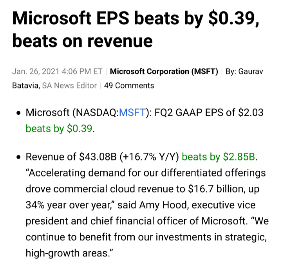This screenshot has height=267, width=282.
Task: Click the green "beats by $2.85B" link
Action: pyautogui.click(x=219, y=157)
